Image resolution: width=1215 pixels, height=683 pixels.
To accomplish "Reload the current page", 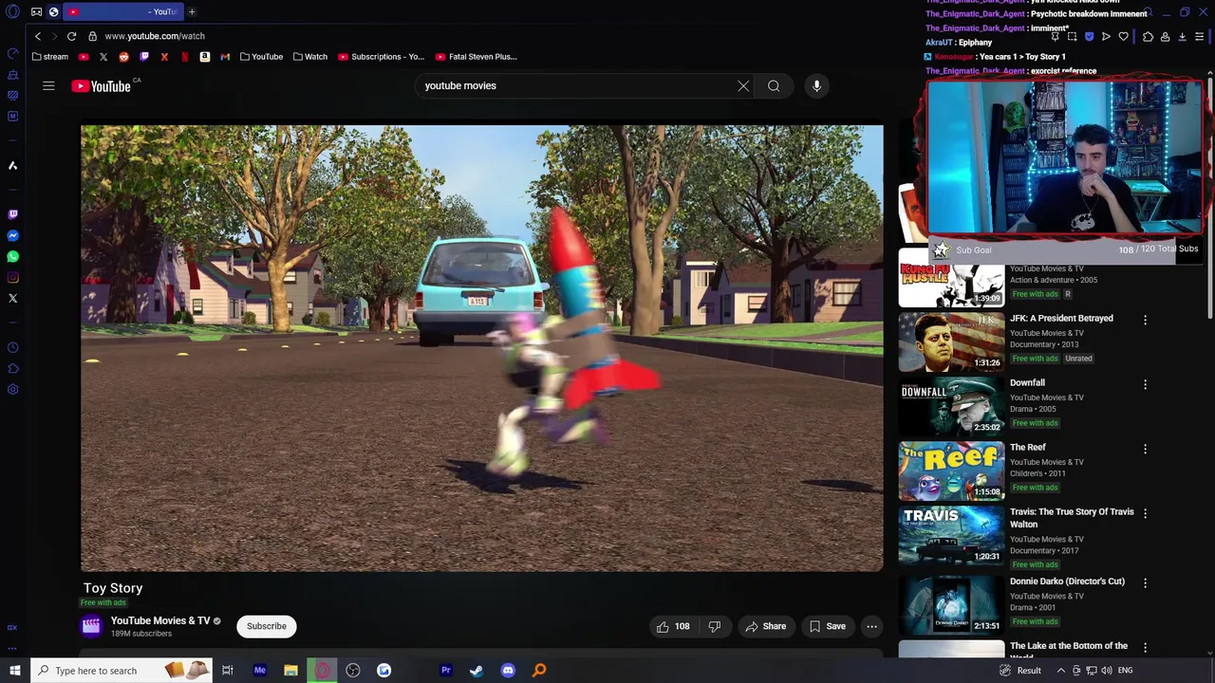I will coord(71,36).
